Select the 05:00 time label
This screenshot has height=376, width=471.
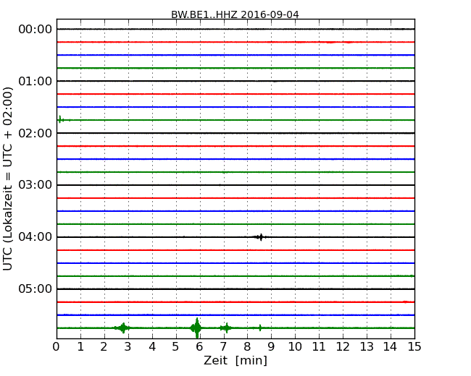pyautogui.click(x=36, y=289)
